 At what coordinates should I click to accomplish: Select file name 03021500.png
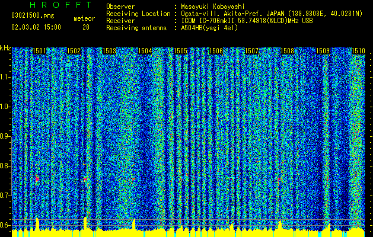pos(33,16)
